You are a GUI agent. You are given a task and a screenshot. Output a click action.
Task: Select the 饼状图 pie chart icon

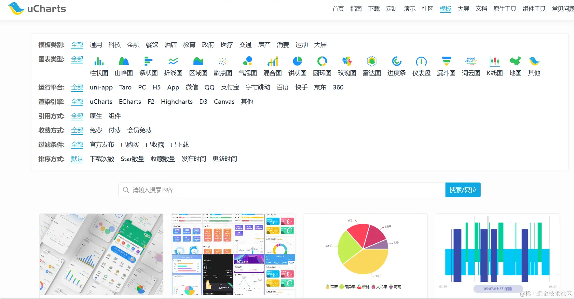point(297,61)
